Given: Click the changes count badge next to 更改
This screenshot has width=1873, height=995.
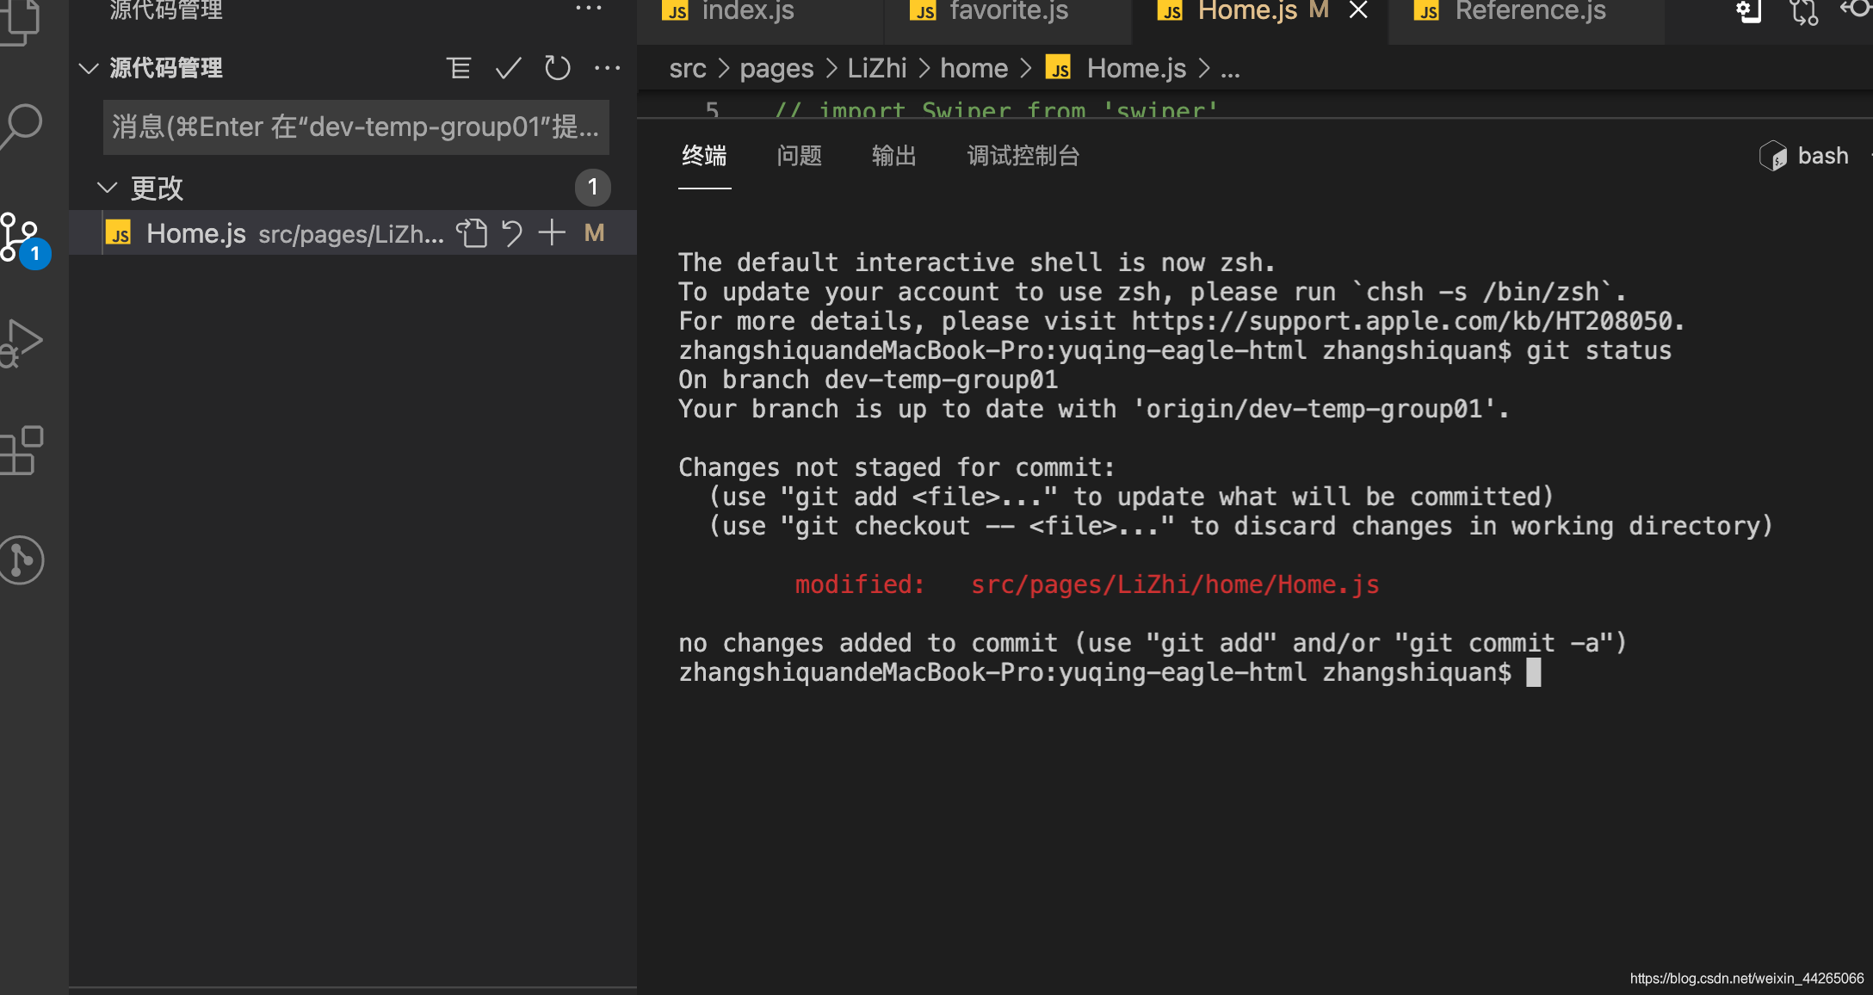Looking at the screenshot, I should 593,188.
